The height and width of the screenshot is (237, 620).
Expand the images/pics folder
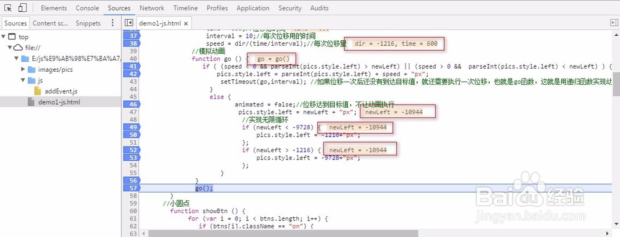(23, 69)
